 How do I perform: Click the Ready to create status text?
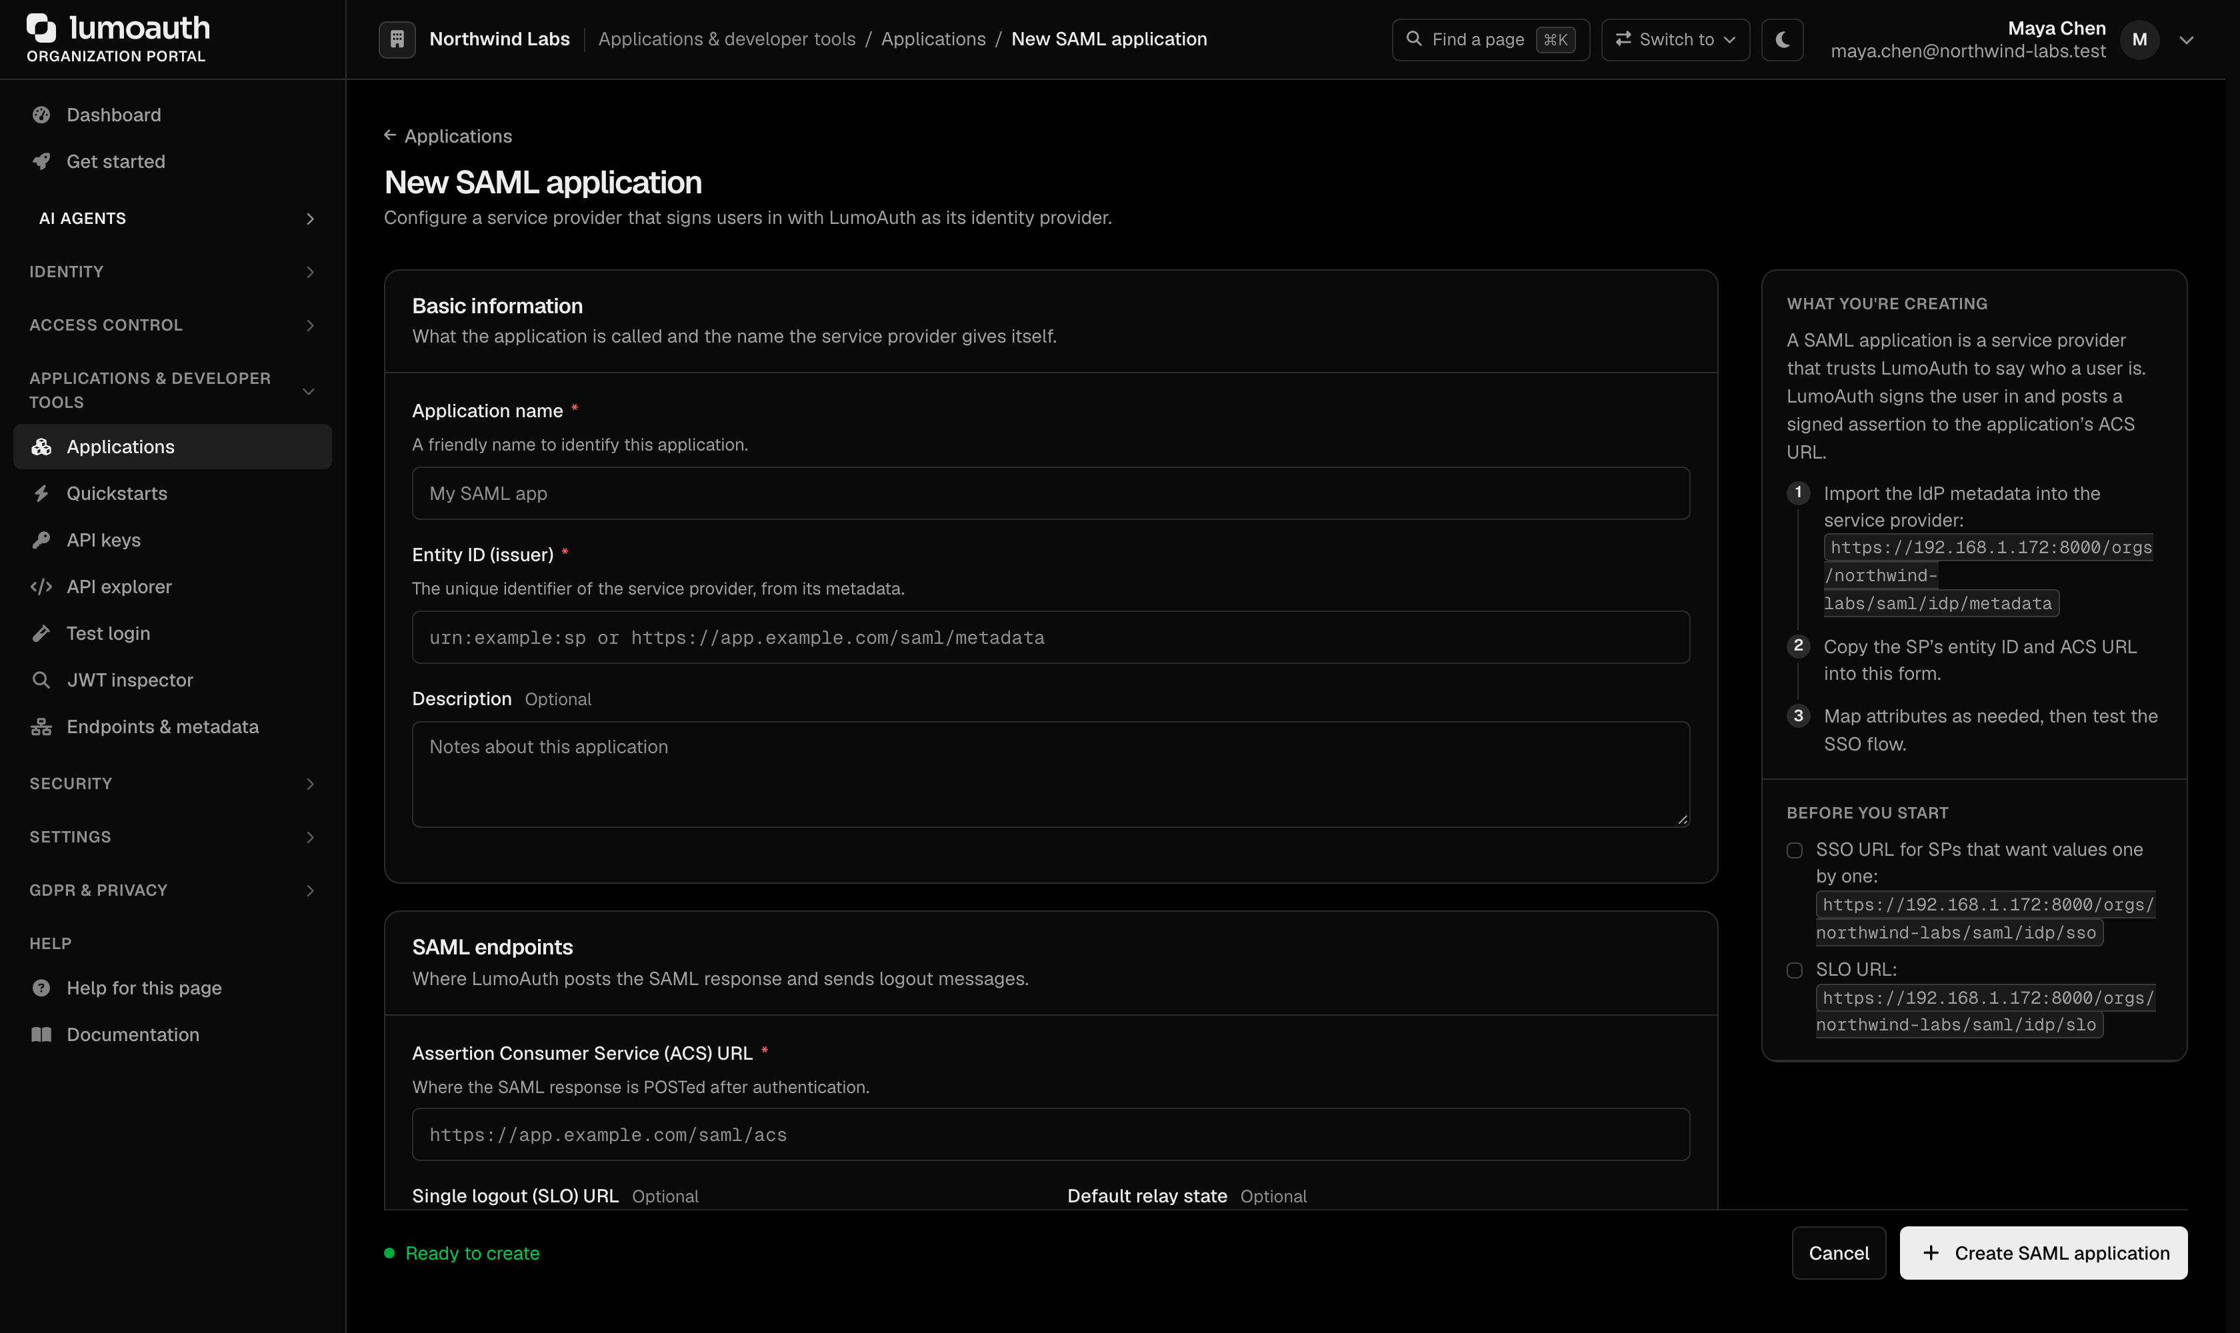(472, 1253)
